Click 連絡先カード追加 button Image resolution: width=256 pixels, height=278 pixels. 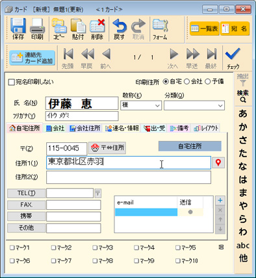tap(32, 58)
